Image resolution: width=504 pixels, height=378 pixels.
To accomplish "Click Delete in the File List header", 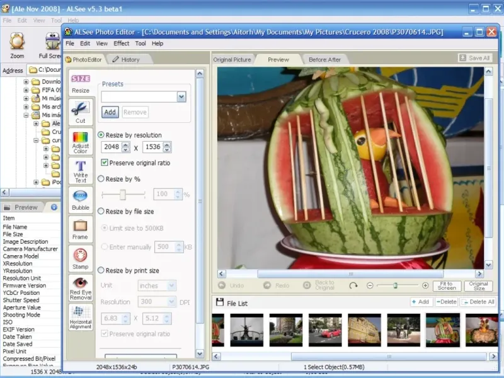I will [446, 302].
